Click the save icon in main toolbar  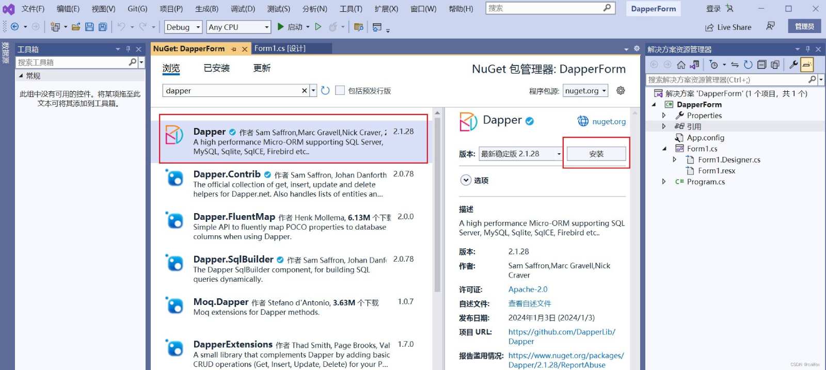click(x=89, y=27)
